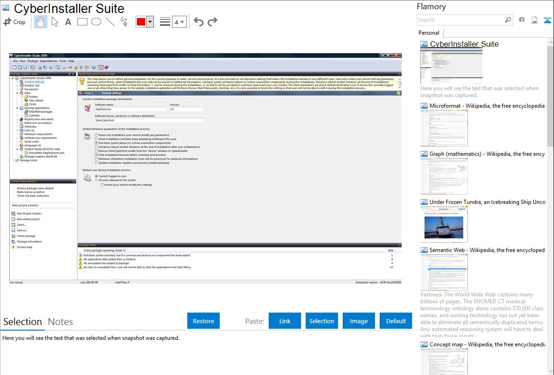Open File menu in CyberInstaller screenshot
Viewport: 554px width, 375px height.
(15, 61)
